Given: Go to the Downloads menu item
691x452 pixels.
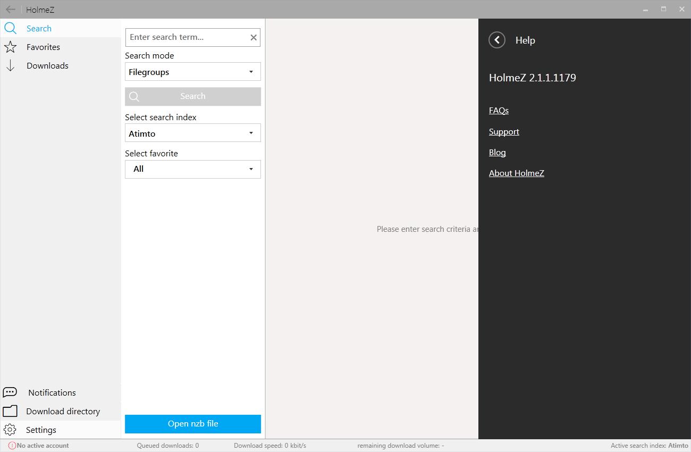Looking at the screenshot, I should tap(47, 66).
